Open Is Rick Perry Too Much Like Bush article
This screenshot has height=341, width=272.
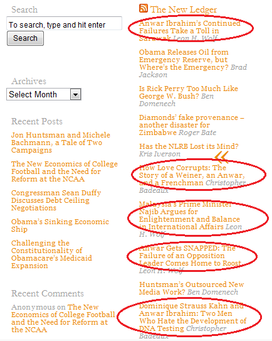tap(189, 92)
